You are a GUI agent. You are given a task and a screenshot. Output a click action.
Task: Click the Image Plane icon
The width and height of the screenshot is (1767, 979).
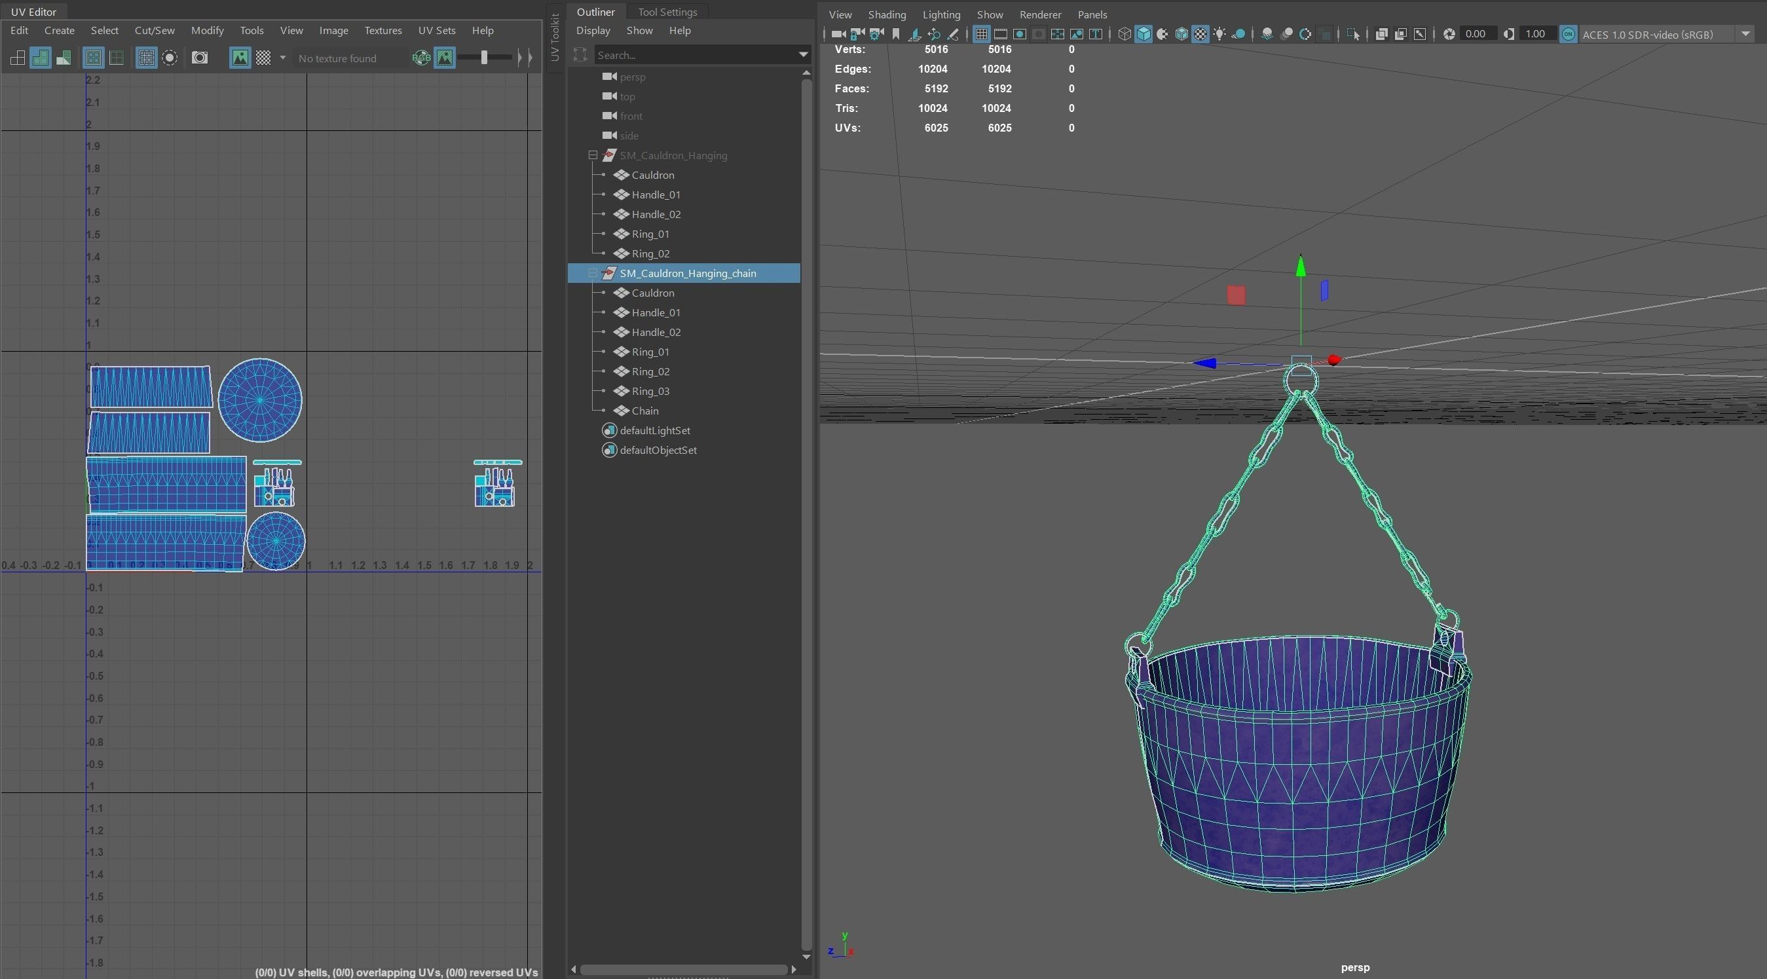[x=914, y=33]
